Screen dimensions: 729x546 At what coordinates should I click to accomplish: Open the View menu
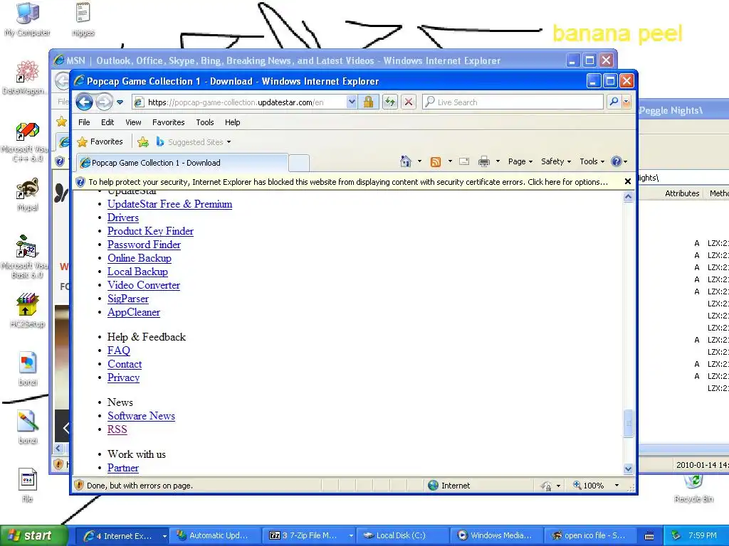click(x=133, y=122)
